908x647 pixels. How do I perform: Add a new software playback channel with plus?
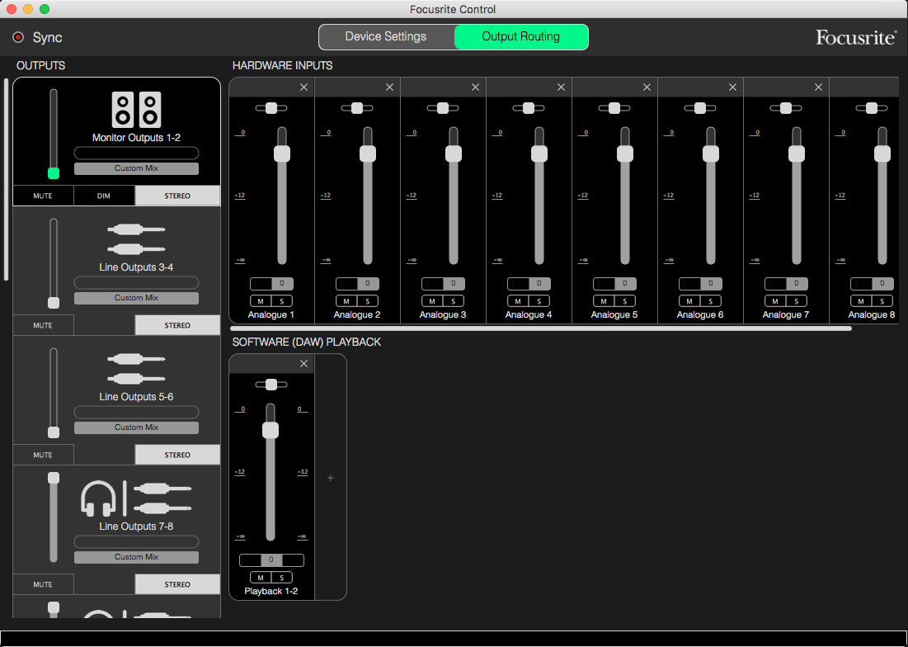[x=330, y=478]
